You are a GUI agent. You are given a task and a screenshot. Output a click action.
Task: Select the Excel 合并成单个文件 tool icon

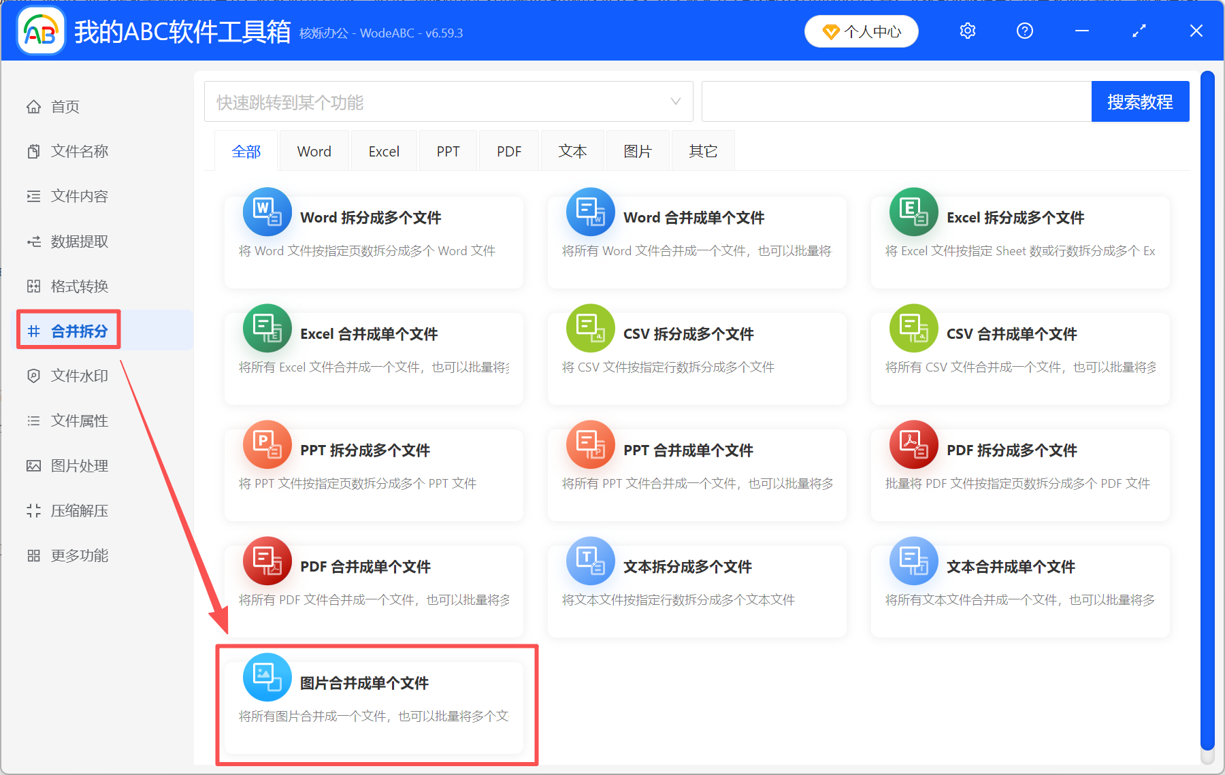click(x=267, y=328)
